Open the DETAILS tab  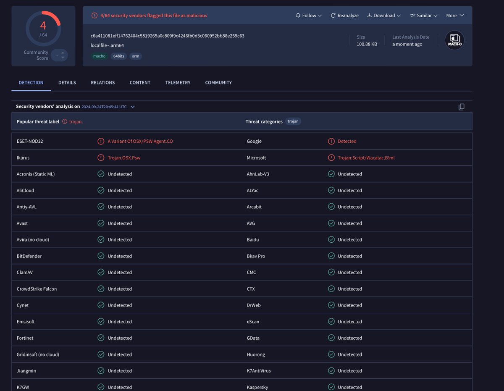coord(67,83)
